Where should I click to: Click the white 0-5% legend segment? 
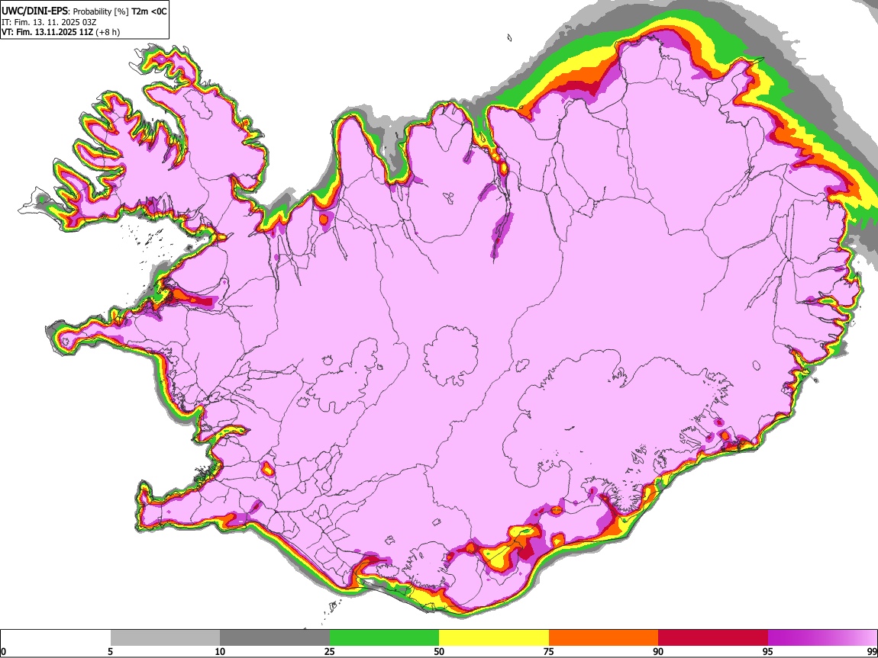coord(56,637)
